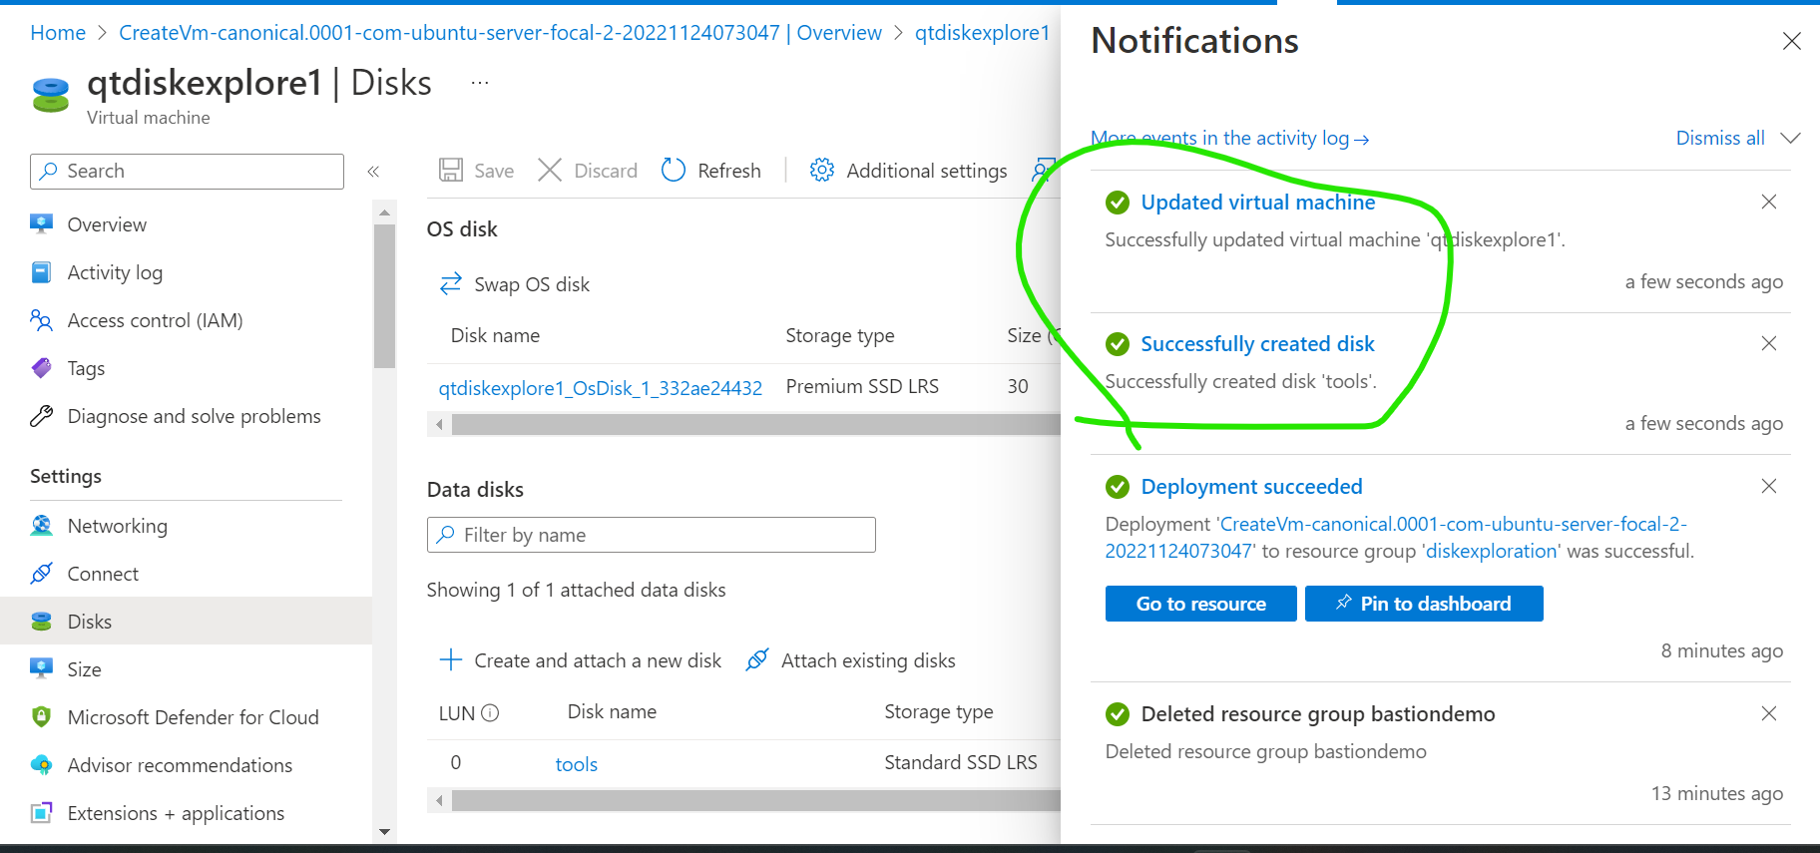The width and height of the screenshot is (1820, 853).
Task: Dismiss Deleted resource group bastiondemo notification
Action: pyautogui.click(x=1769, y=713)
